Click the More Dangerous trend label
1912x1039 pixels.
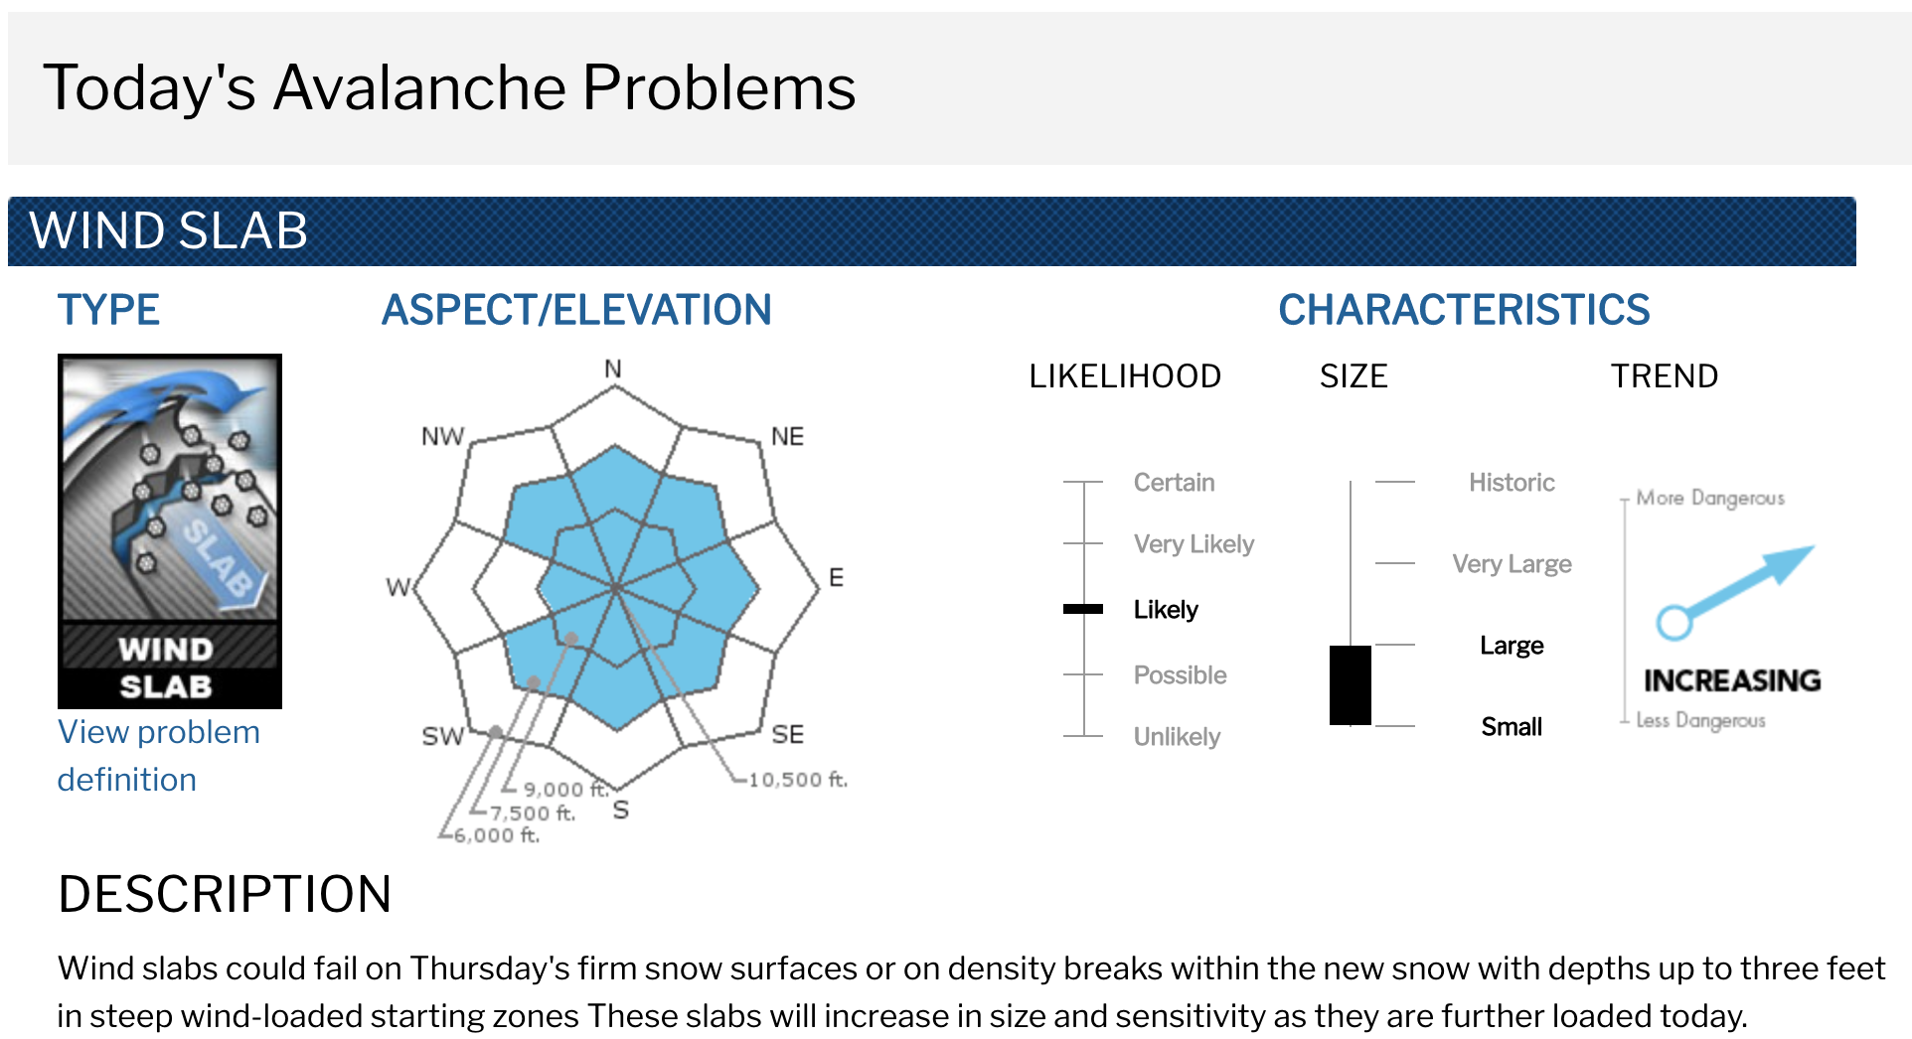point(1710,498)
